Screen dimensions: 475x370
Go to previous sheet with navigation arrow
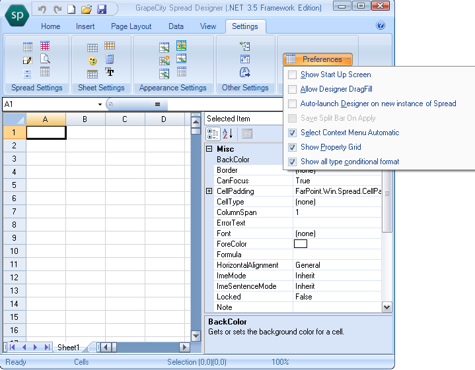24,347
